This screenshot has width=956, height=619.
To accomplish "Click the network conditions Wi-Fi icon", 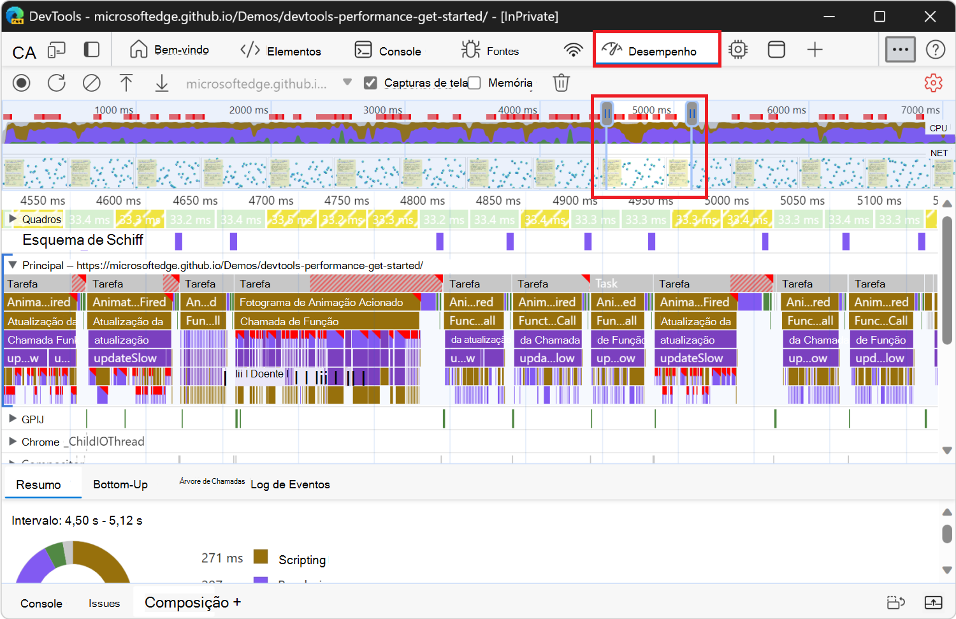I will point(574,50).
